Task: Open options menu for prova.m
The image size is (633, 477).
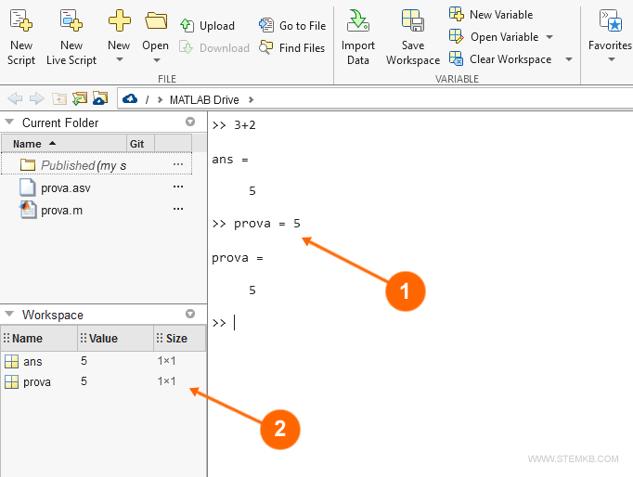Action: [x=178, y=210]
